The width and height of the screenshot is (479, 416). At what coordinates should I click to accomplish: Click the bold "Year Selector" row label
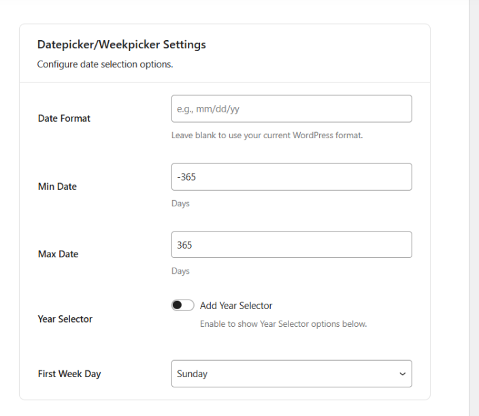click(65, 319)
